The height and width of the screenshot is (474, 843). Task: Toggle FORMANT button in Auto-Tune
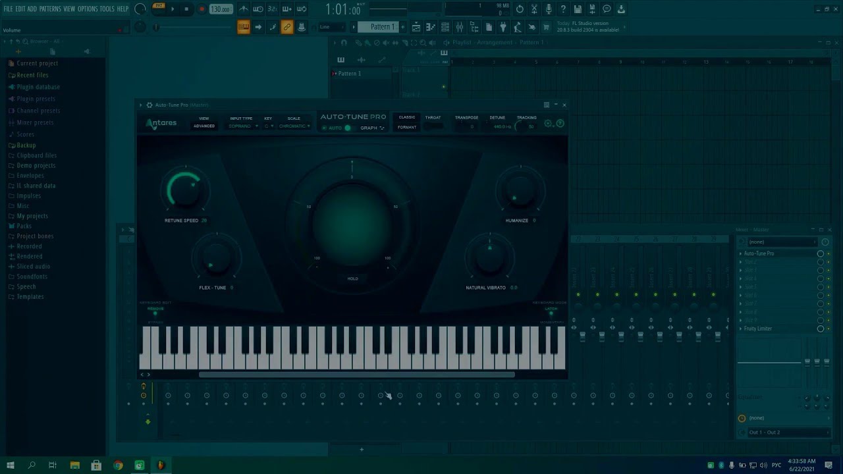(x=407, y=127)
